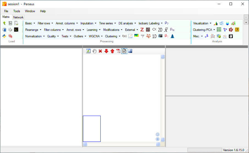The height and width of the screenshot is (153, 249).
Task: Click the red Z z-score icon
Action: point(142,30)
